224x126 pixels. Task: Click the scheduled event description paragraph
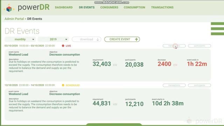44,106
